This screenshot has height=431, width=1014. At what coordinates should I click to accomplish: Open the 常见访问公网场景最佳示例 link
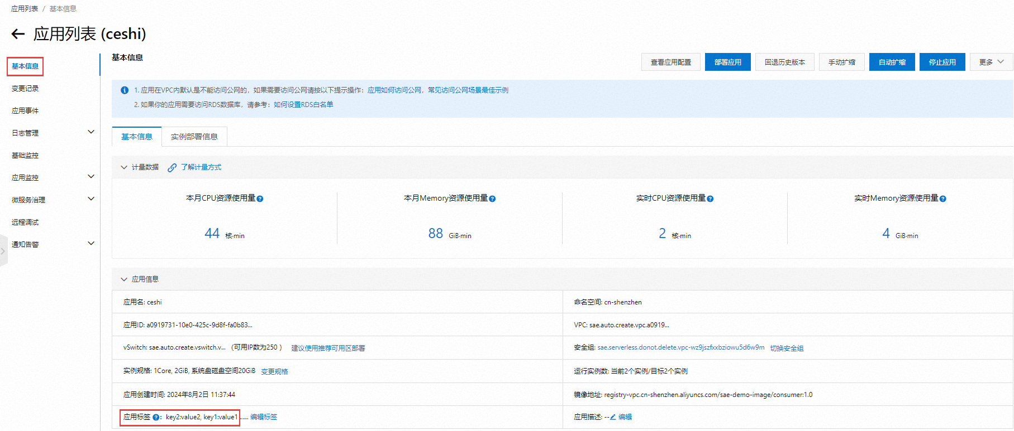[x=468, y=90]
